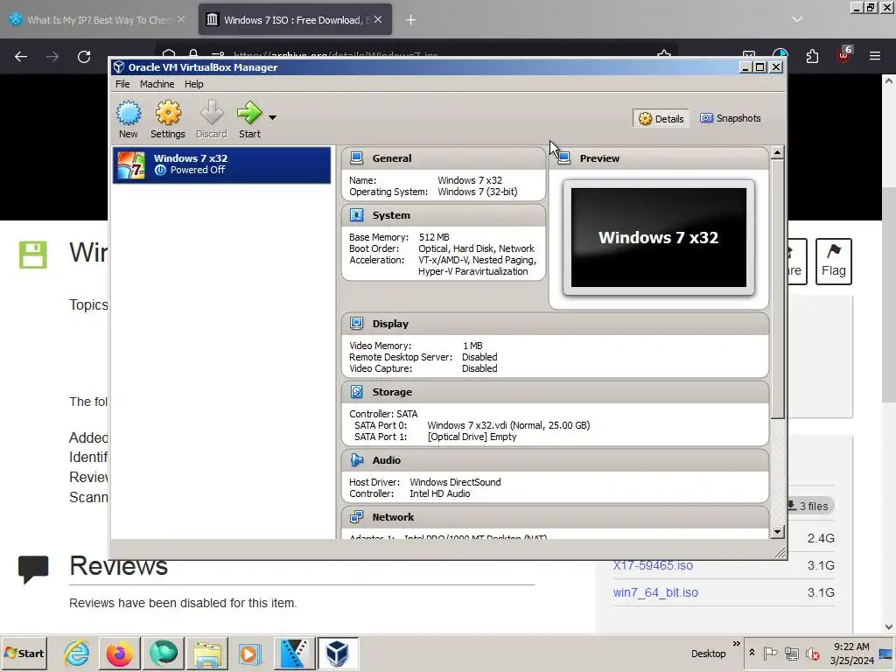This screenshot has height=672, width=896.
Task: Click the 3 files download link
Action: (x=809, y=507)
